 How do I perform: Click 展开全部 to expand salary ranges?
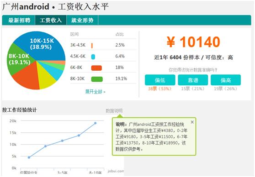[96, 92]
